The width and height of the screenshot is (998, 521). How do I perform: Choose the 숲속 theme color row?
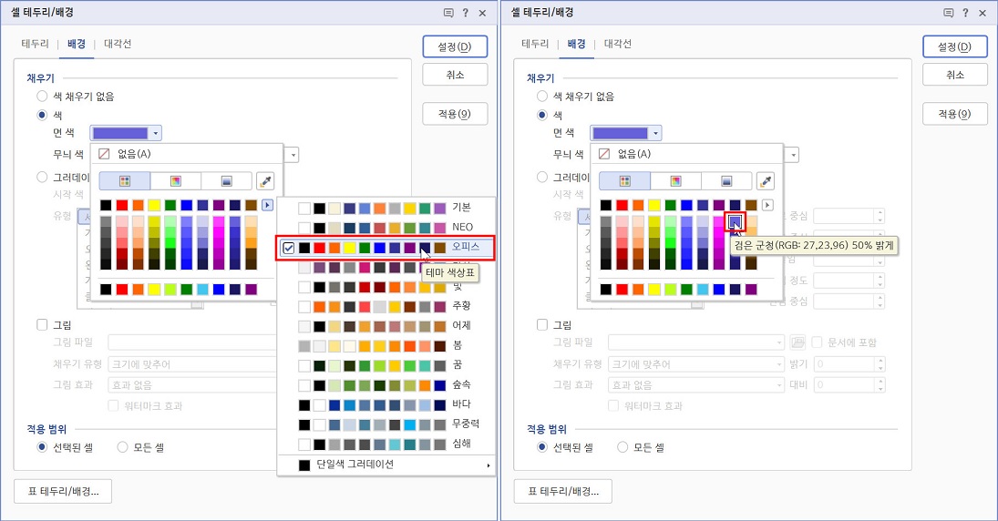[x=386, y=385]
